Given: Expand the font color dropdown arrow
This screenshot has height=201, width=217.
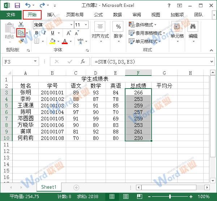Looking at the screenshot, I should [71, 41].
